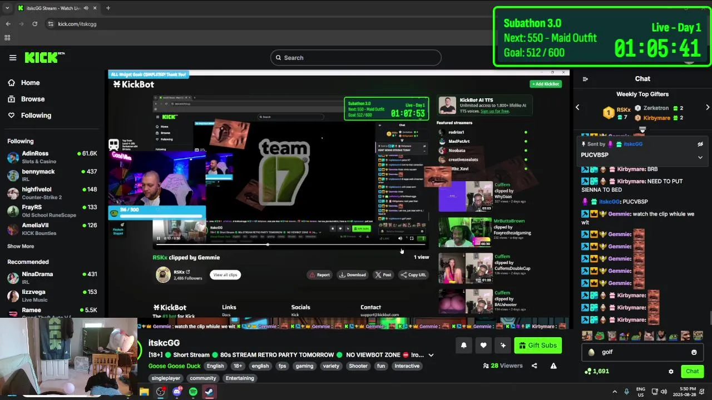Screen dimensions: 712x400
Task: Expand the stream title chevron
Action: pyautogui.click(x=431, y=355)
